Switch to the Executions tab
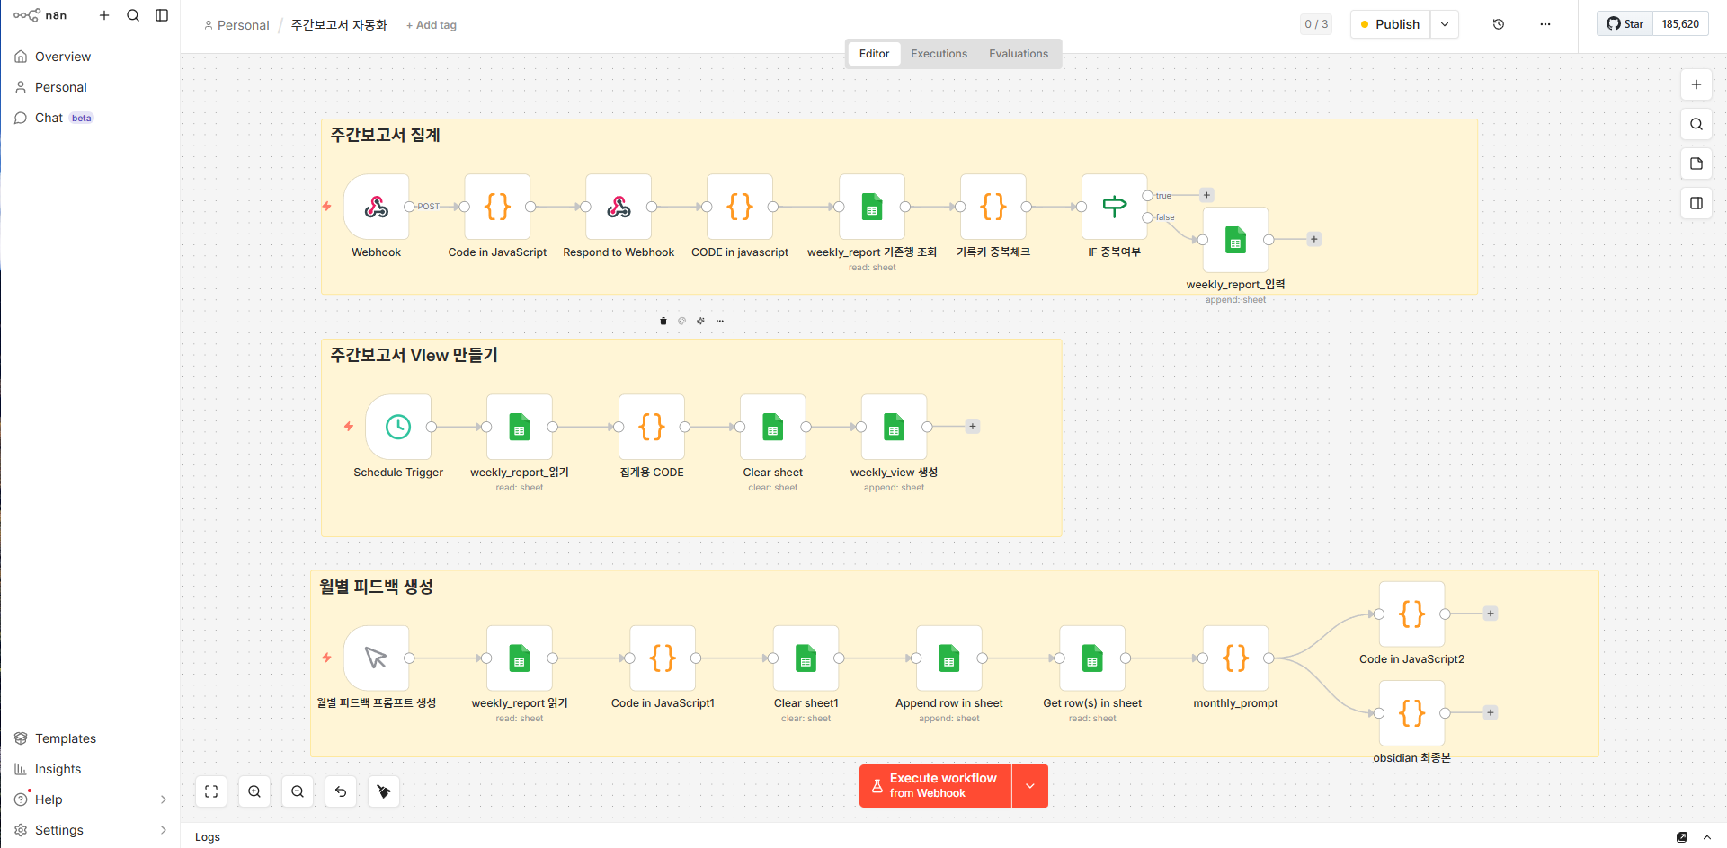1727x848 pixels. click(x=939, y=54)
